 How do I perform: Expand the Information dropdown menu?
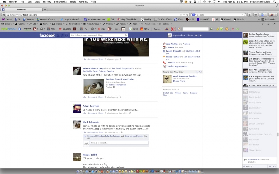(x=74, y=24)
